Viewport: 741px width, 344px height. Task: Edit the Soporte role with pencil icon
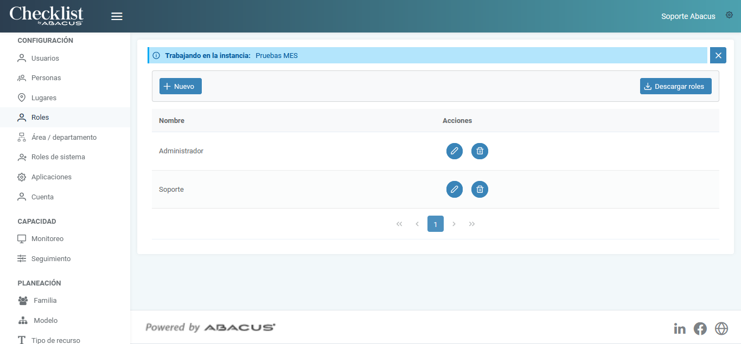tap(455, 189)
